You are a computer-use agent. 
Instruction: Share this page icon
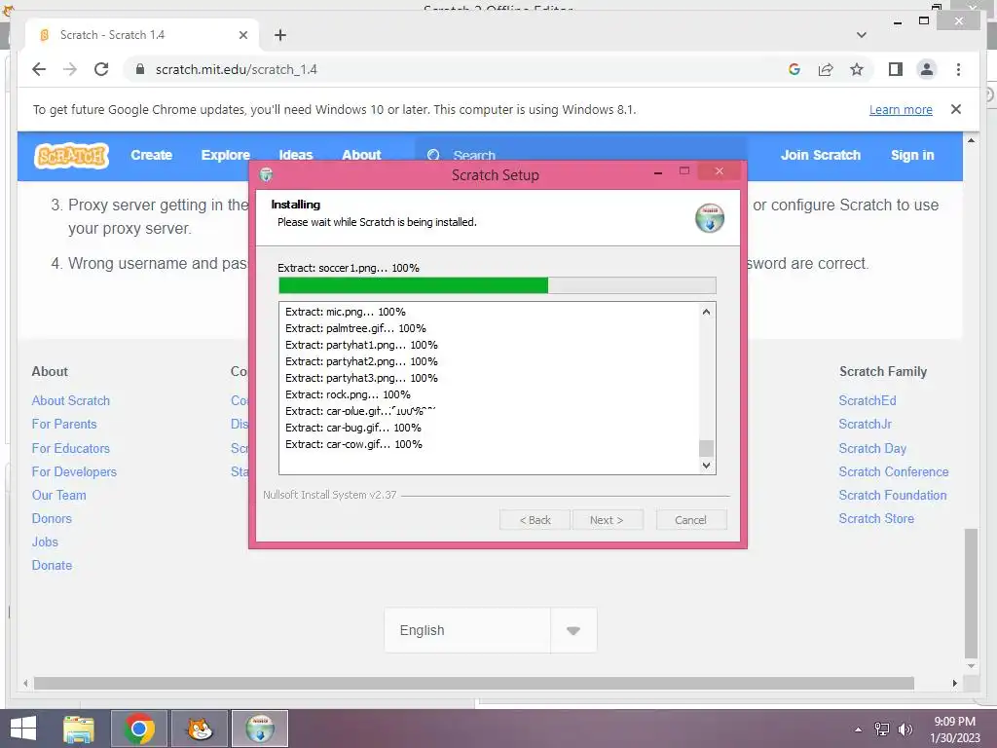point(826,69)
